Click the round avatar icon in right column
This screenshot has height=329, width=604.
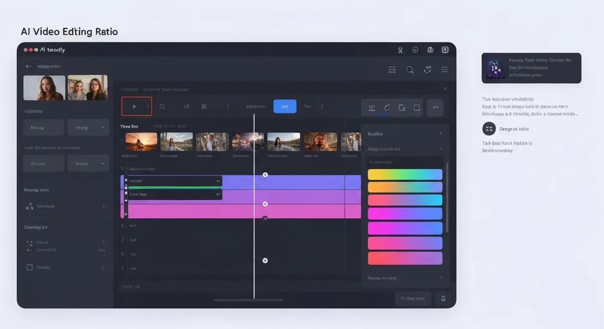coord(489,129)
